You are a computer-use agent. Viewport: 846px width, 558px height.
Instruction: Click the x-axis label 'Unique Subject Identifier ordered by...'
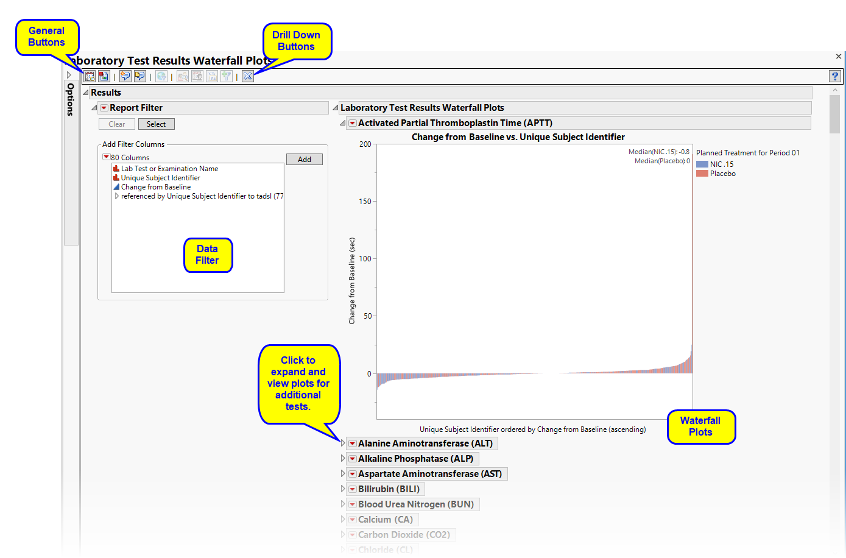click(533, 429)
